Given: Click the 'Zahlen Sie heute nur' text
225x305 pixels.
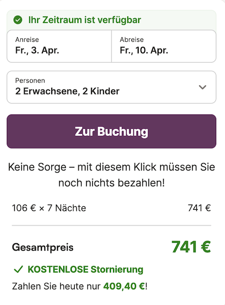Looking at the screenshot, I should [56, 286].
